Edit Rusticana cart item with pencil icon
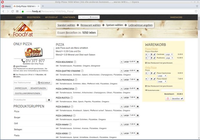The width and height of the screenshot is (200, 140). [155, 58]
